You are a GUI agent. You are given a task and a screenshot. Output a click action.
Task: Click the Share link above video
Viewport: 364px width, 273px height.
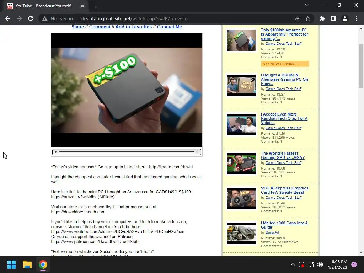(x=77, y=27)
